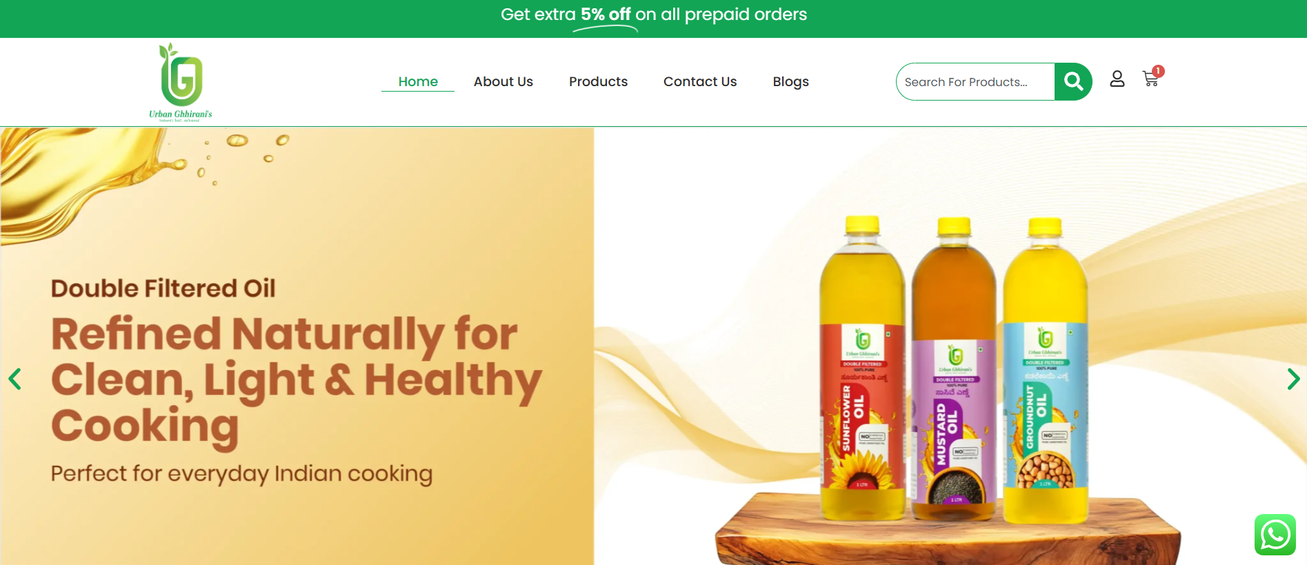
Task: Open the Products menu
Action: [x=598, y=81]
